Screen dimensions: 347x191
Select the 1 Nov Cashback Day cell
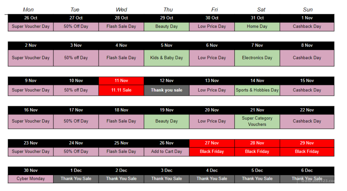click(x=307, y=26)
